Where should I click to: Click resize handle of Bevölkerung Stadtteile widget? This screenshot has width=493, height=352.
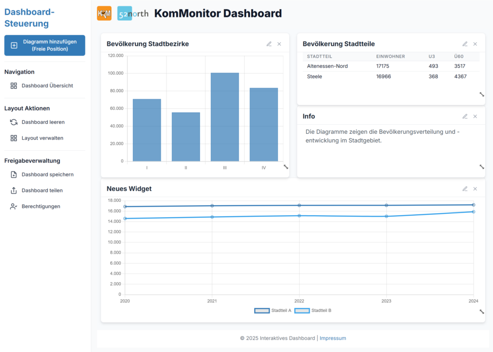[481, 94]
